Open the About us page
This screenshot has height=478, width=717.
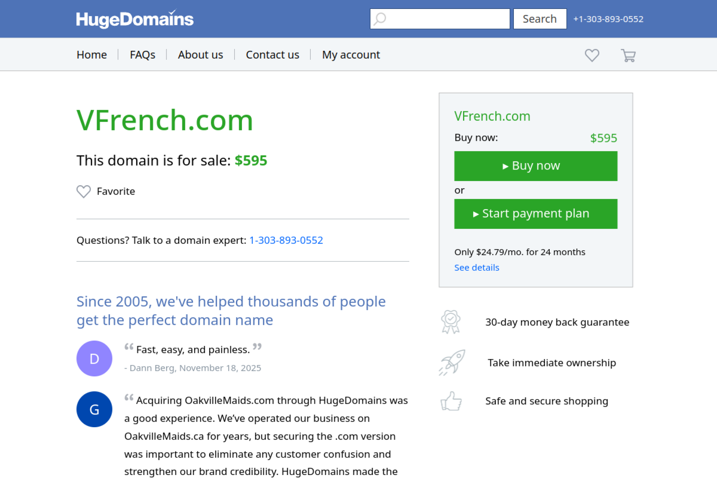pyautogui.click(x=201, y=55)
